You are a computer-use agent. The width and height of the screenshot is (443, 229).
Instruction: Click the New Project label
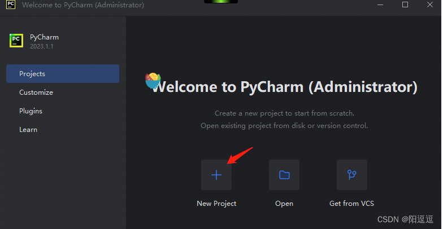(x=216, y=203)
